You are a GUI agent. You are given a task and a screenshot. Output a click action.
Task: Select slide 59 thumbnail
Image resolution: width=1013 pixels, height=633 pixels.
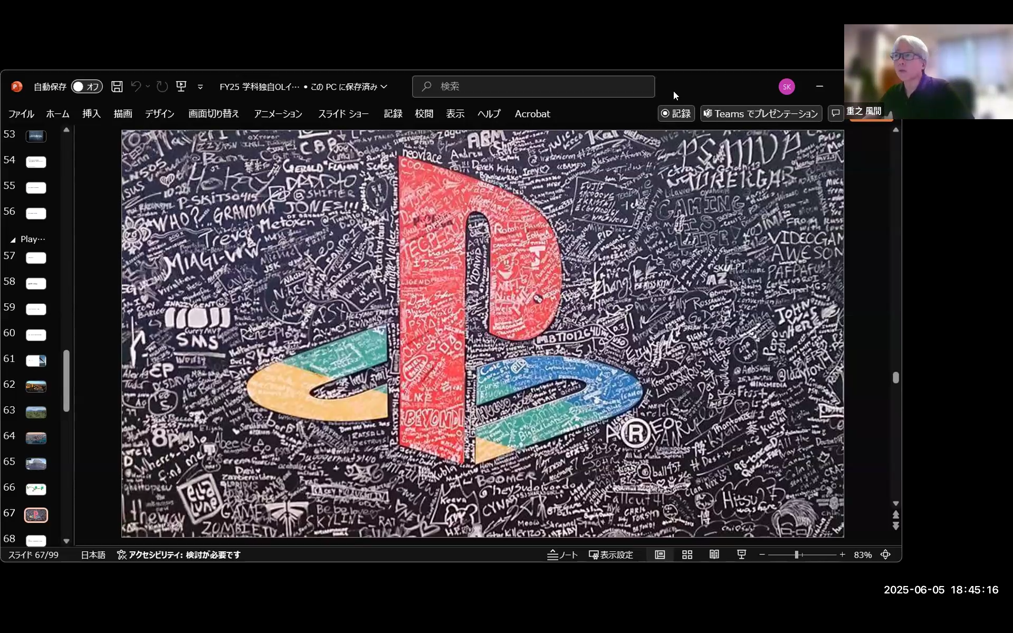tap(36, 309)
